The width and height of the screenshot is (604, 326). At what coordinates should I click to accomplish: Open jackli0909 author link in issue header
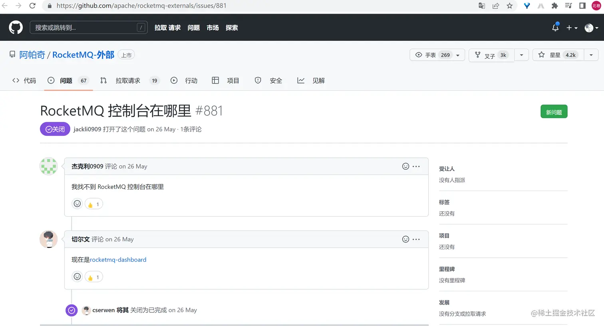click(x=87, y=129)
